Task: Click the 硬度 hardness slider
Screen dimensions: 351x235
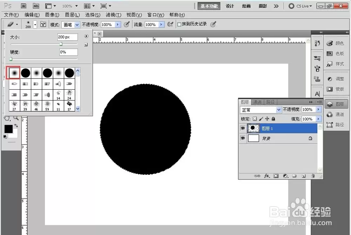Action: (x=44, y=59)
